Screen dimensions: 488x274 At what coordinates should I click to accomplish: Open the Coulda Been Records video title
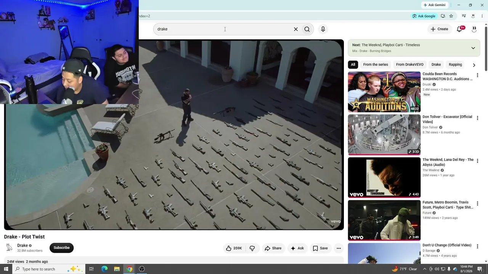coord(447,76)
